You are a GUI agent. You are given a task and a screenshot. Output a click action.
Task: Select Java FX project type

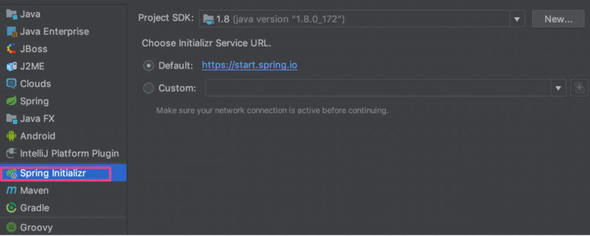click(x=37, y=119)
